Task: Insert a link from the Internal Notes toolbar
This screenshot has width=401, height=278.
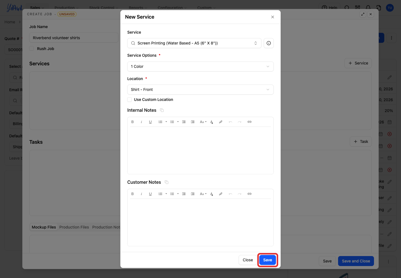Action: pyautogui.click(x=250, y=122)
